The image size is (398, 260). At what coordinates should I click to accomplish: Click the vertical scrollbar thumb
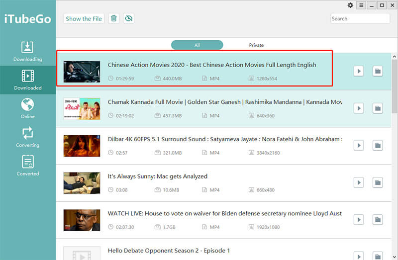pyautogui.click(x=395, y=86)
